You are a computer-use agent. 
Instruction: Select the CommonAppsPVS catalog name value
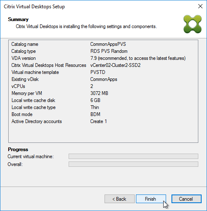point(108,44)
